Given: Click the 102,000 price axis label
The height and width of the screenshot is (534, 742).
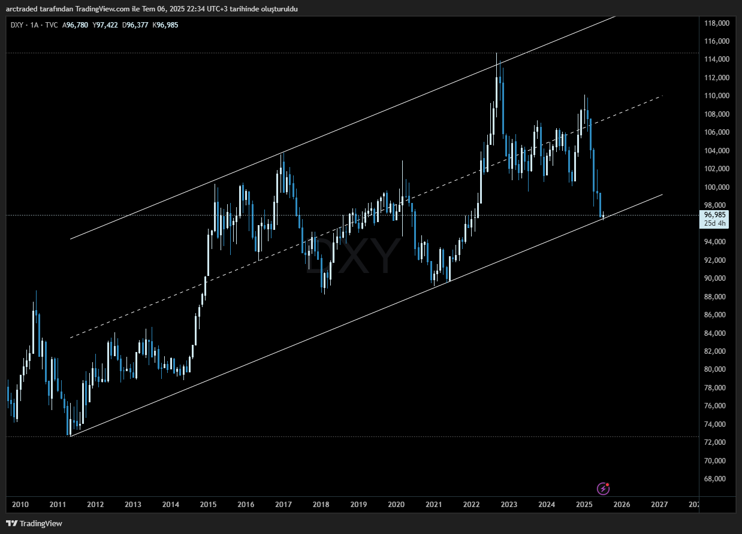Looking at the screenshot, I should 716,169.
